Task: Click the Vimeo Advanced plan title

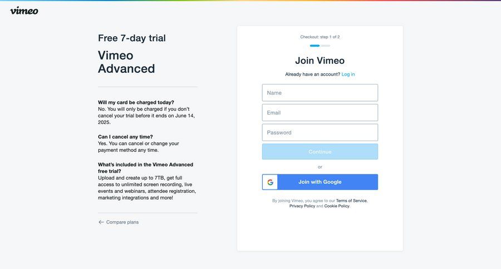Action: (x=126, y=62)
